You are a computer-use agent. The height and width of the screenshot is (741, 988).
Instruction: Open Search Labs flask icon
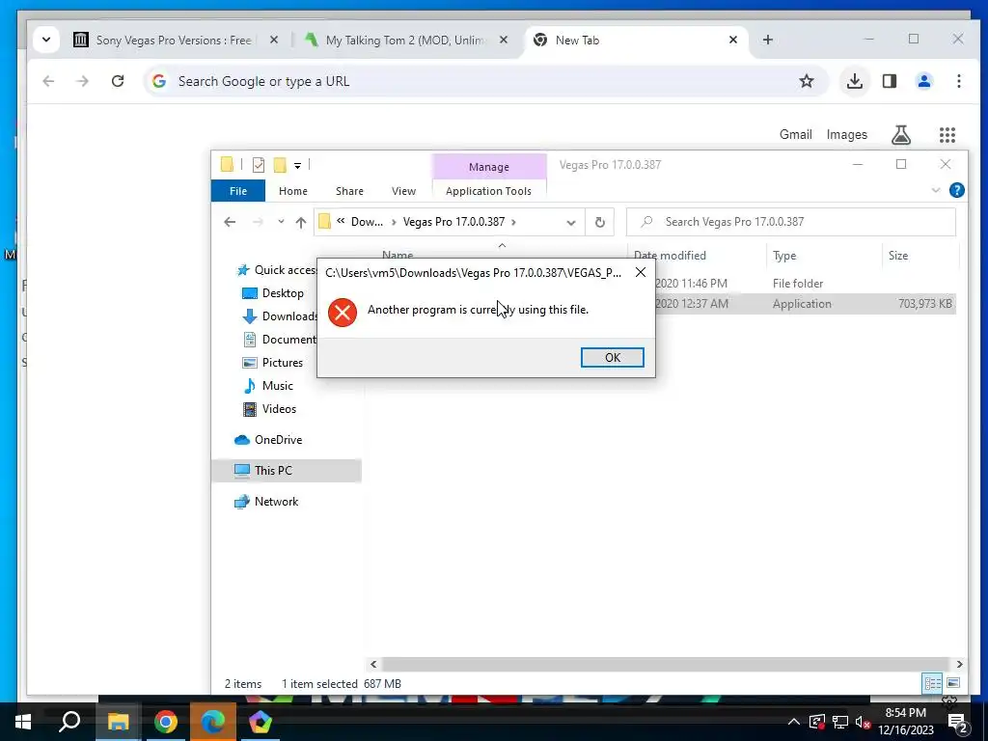click(901, 134)
